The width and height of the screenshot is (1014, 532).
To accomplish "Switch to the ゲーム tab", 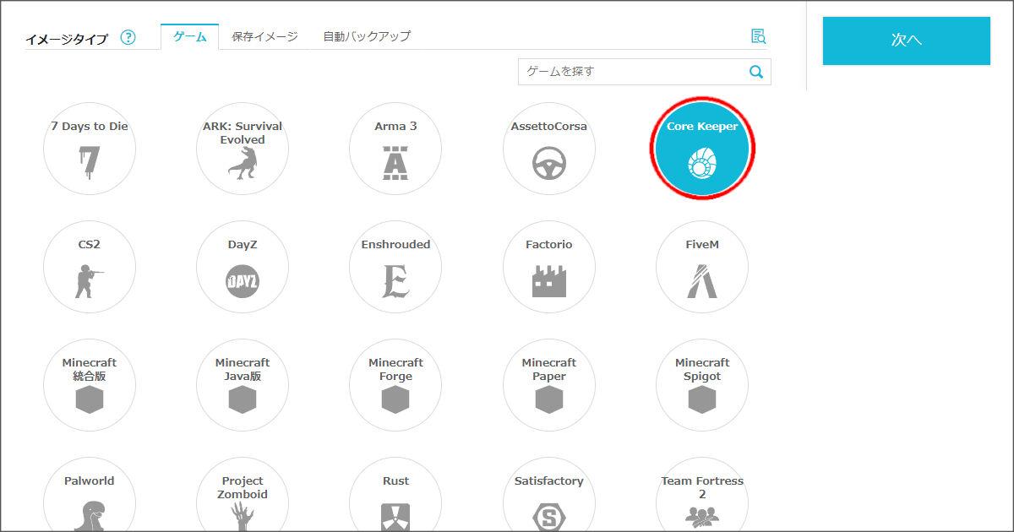I will click(190, 36).
